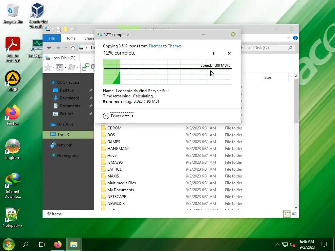Open Downloads in the navigation pane
The width and height of the screenshot is (335, 251).
pos(69,98)
